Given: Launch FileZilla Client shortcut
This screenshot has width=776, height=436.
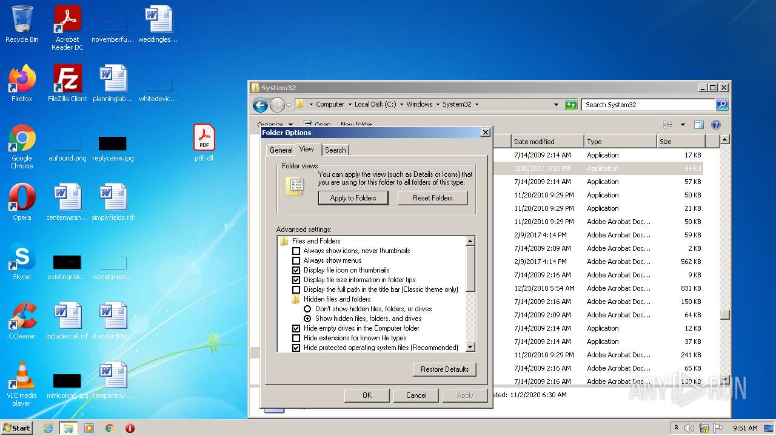Looking at the screenshot, I should [67, 84].
